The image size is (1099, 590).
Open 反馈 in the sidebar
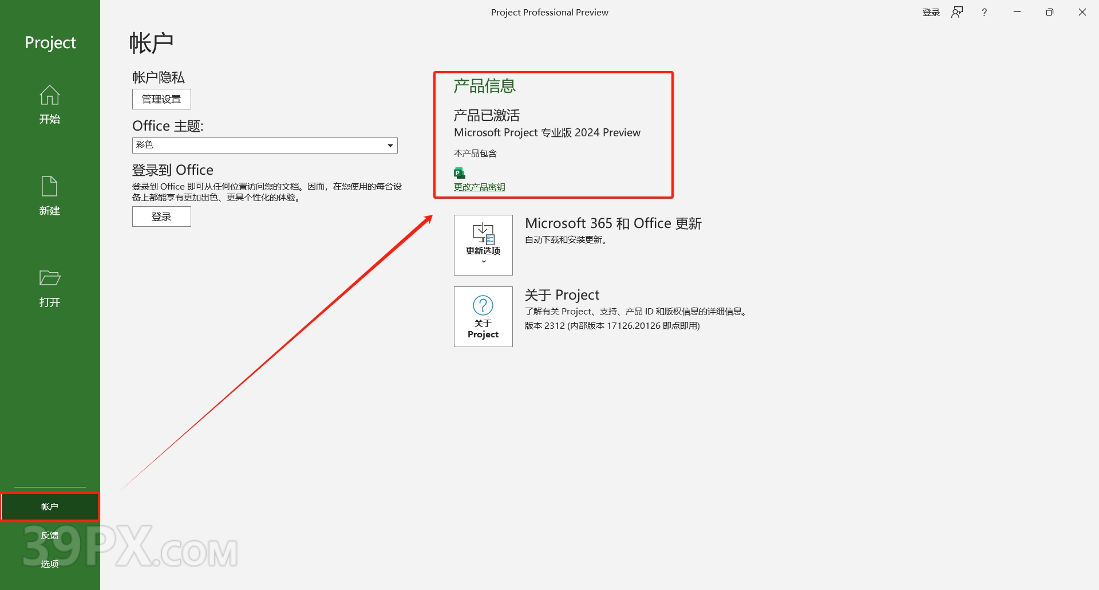pyautogui.click(x=50, y=535)
